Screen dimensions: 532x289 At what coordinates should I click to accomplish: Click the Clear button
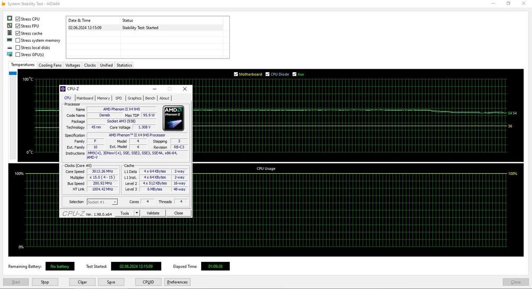[x=82, y=282]
